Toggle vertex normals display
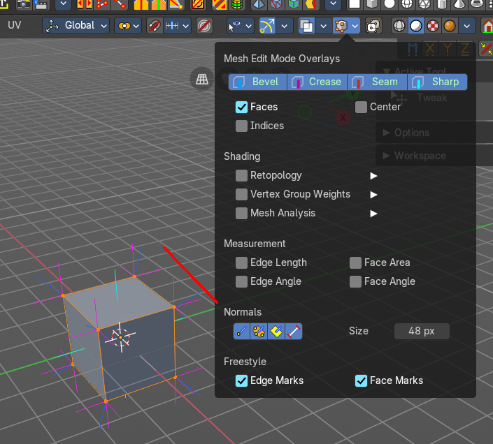This screenshot has width=493, height=444. point(242,332)
